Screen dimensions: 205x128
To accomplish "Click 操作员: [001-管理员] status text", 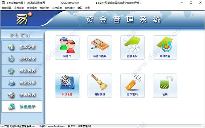I will point(79,126).
